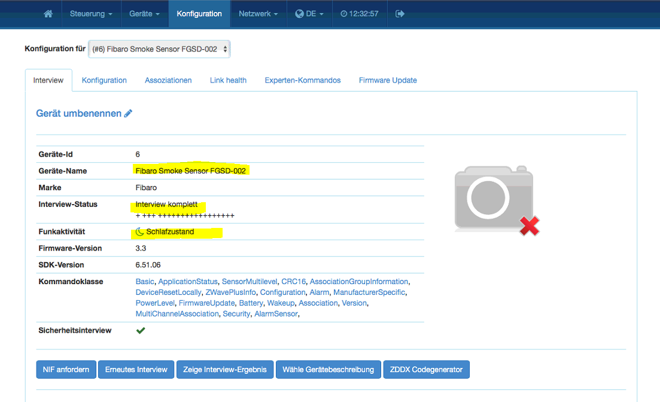Open the Firmware Update tab
Screen dimensions: 660x402
tap(388, 80)
